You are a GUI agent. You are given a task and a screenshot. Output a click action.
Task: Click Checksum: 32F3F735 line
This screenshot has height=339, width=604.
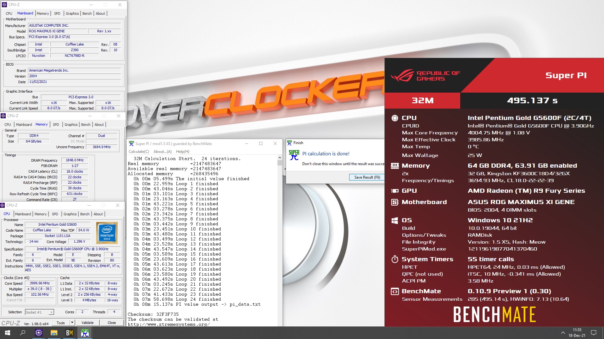click(x=153, y=314)
